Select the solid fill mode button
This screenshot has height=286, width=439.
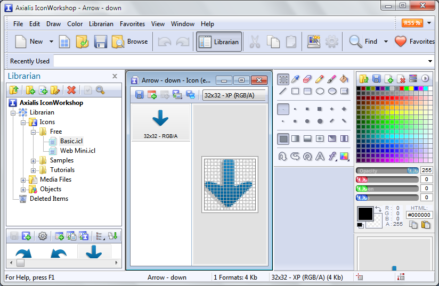pyautogui.click(x=283, y=138)
